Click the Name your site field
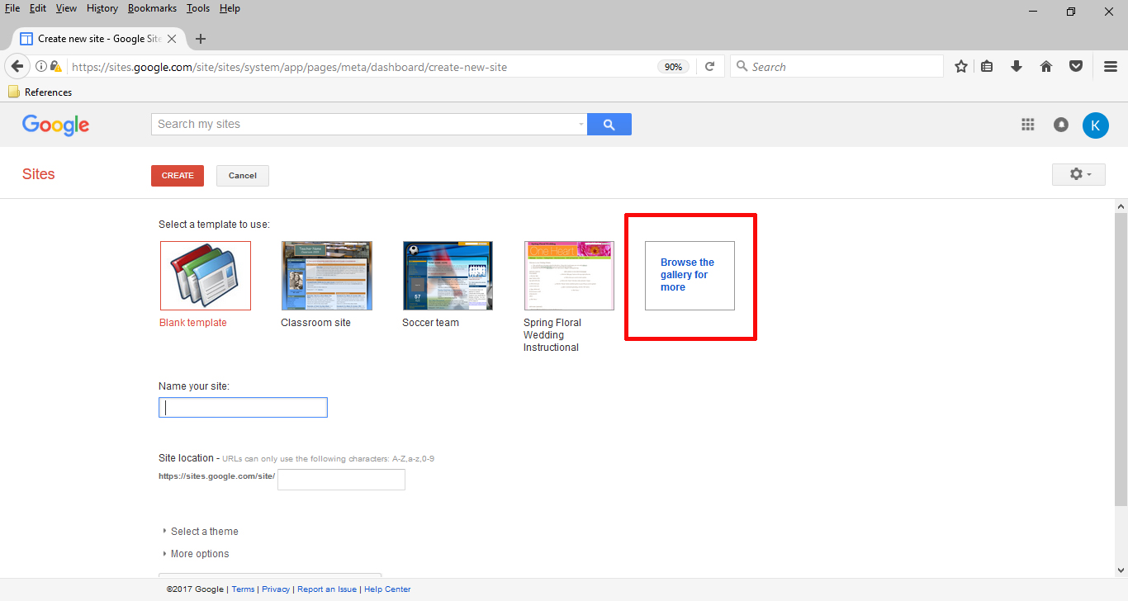 pyautogui.click(x=243, y=407)
